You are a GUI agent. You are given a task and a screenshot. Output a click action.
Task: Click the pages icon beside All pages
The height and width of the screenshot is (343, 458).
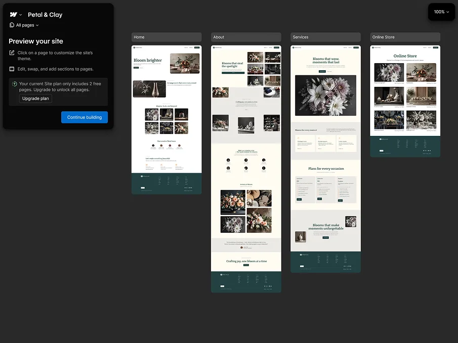12,25
